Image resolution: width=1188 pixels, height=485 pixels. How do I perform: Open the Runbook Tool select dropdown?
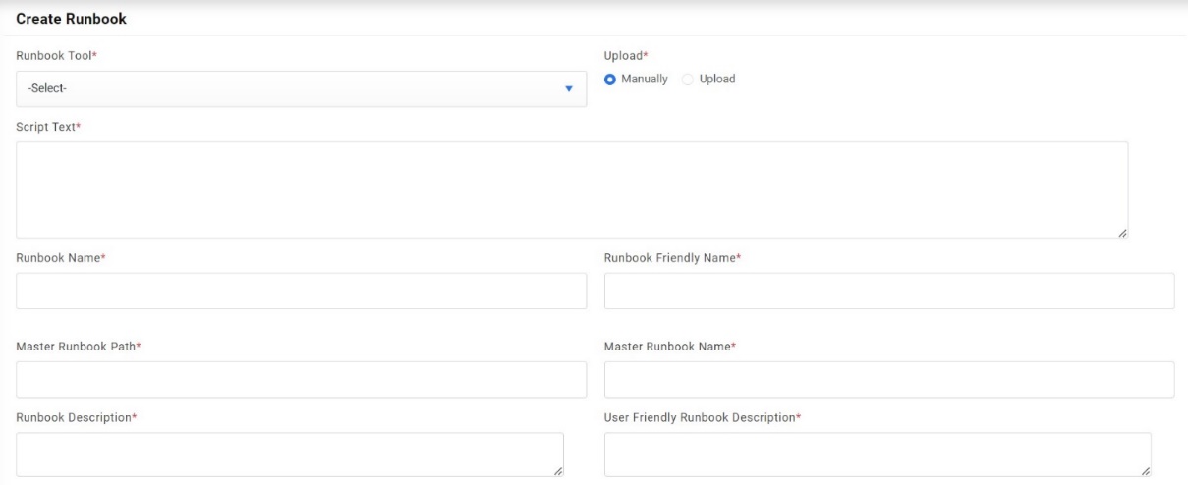[x=301, y=88]
